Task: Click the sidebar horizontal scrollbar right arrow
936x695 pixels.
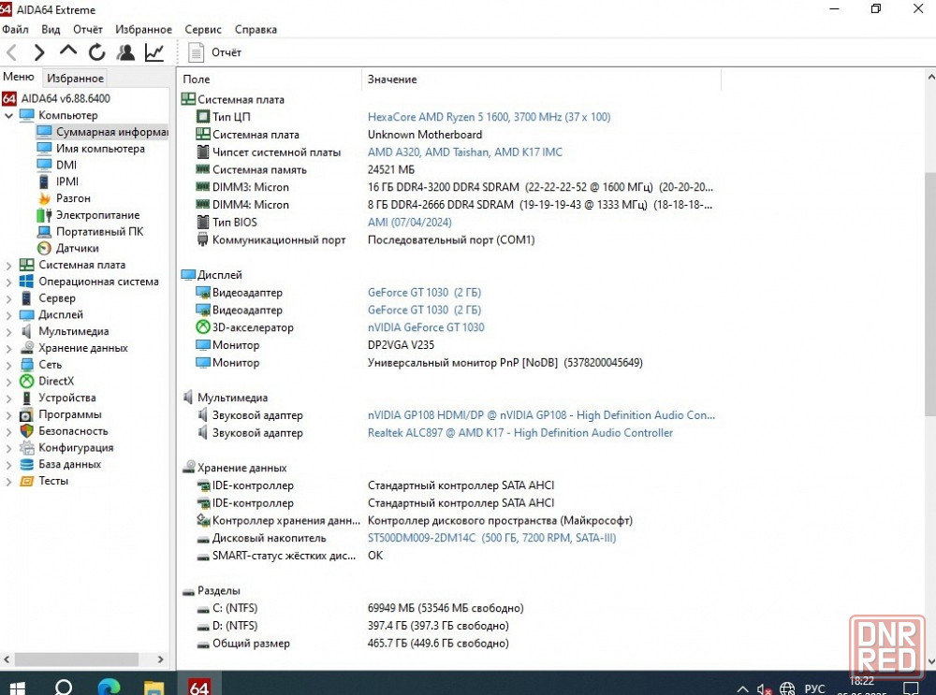Action: click(161, 659)
